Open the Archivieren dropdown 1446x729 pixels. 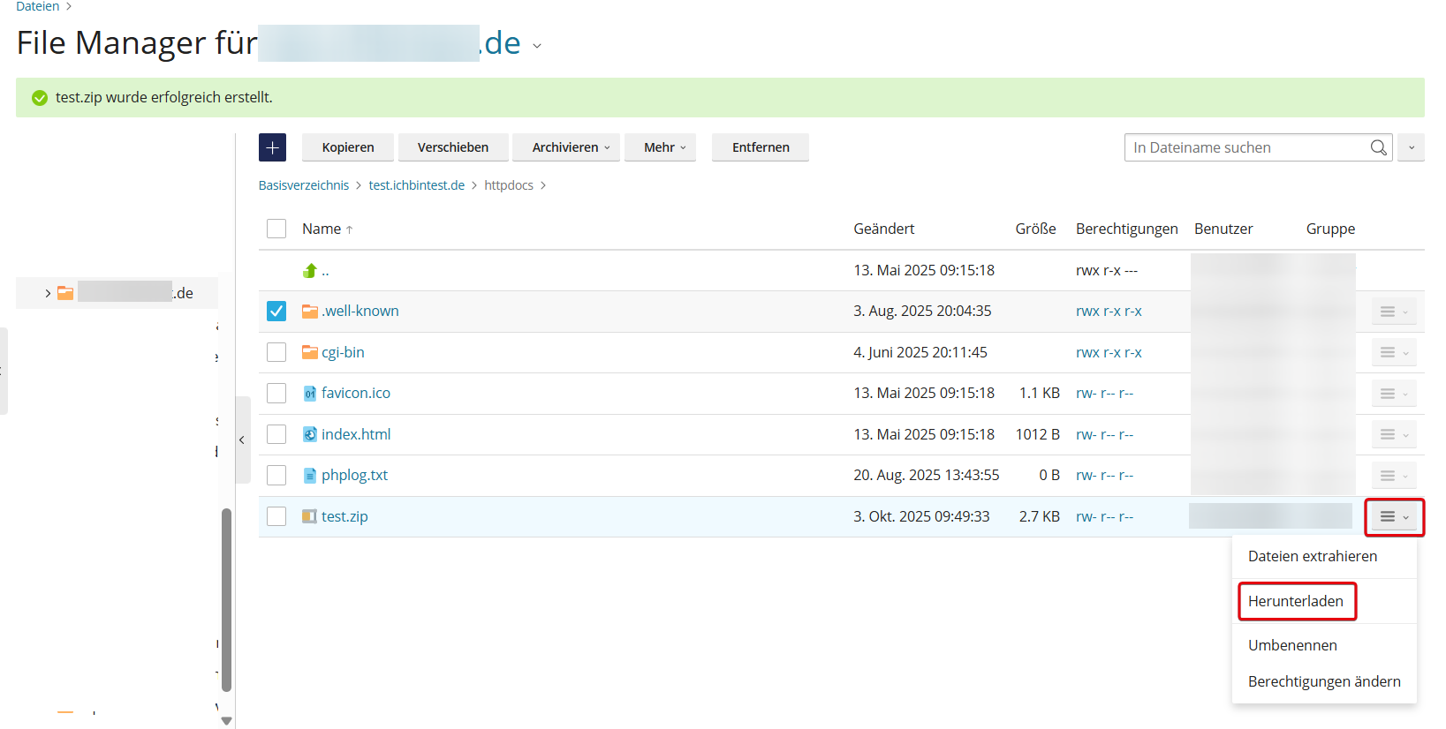tap(566, 147)
